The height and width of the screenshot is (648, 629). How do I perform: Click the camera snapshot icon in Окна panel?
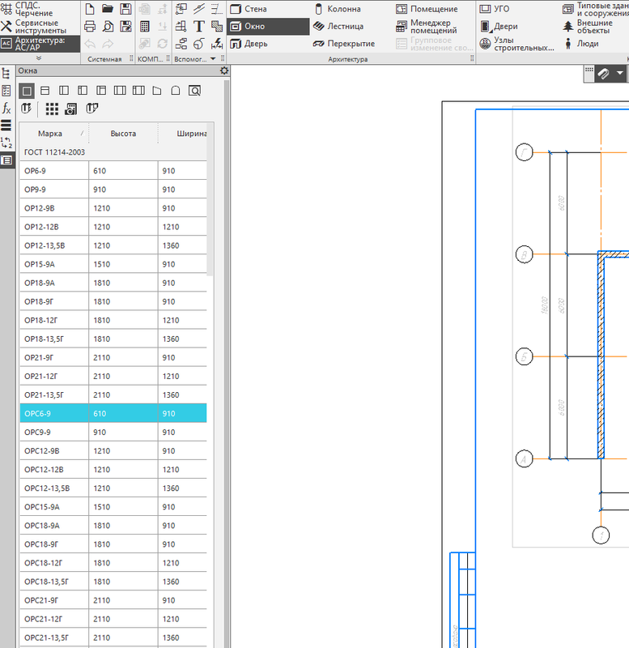(71, 109)
